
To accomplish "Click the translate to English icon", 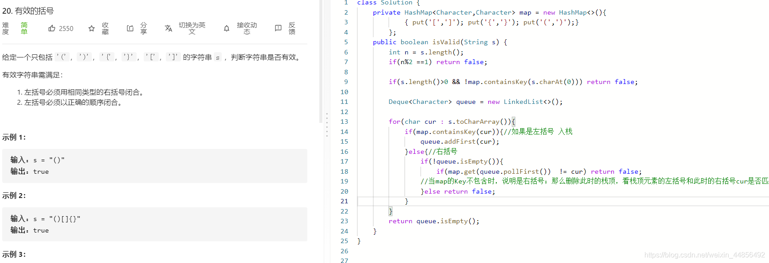I will (x=169, y=28).
